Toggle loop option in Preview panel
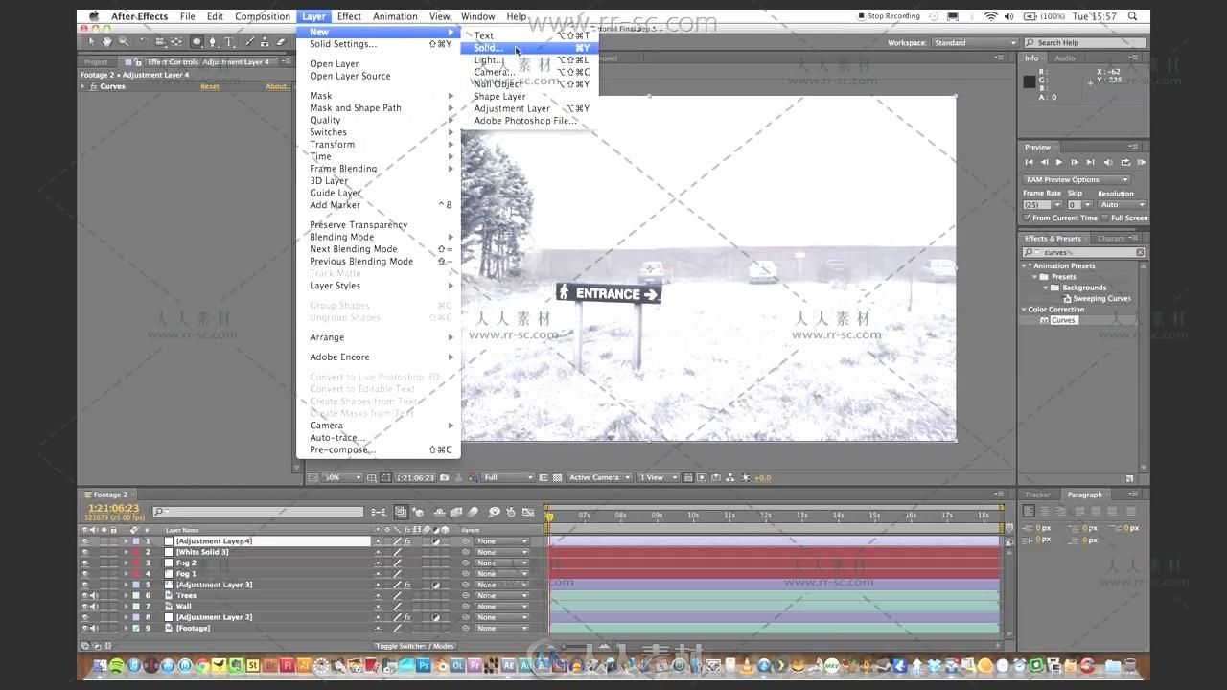 click(1125, 162)
